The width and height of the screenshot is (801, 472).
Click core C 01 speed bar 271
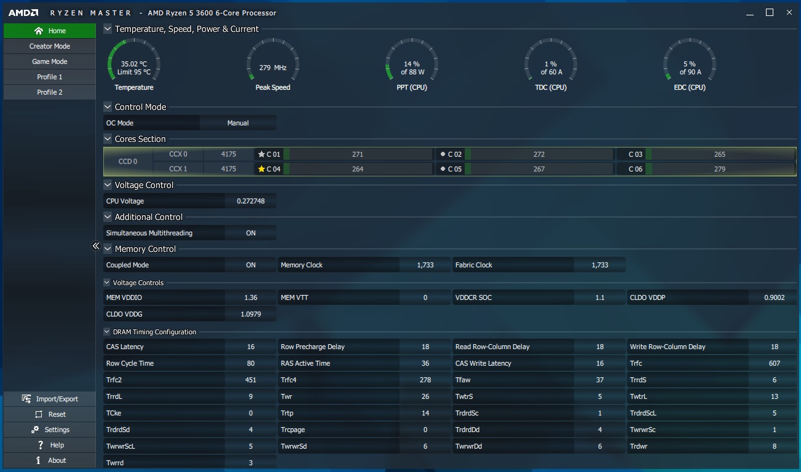click(x=358, y=154)
